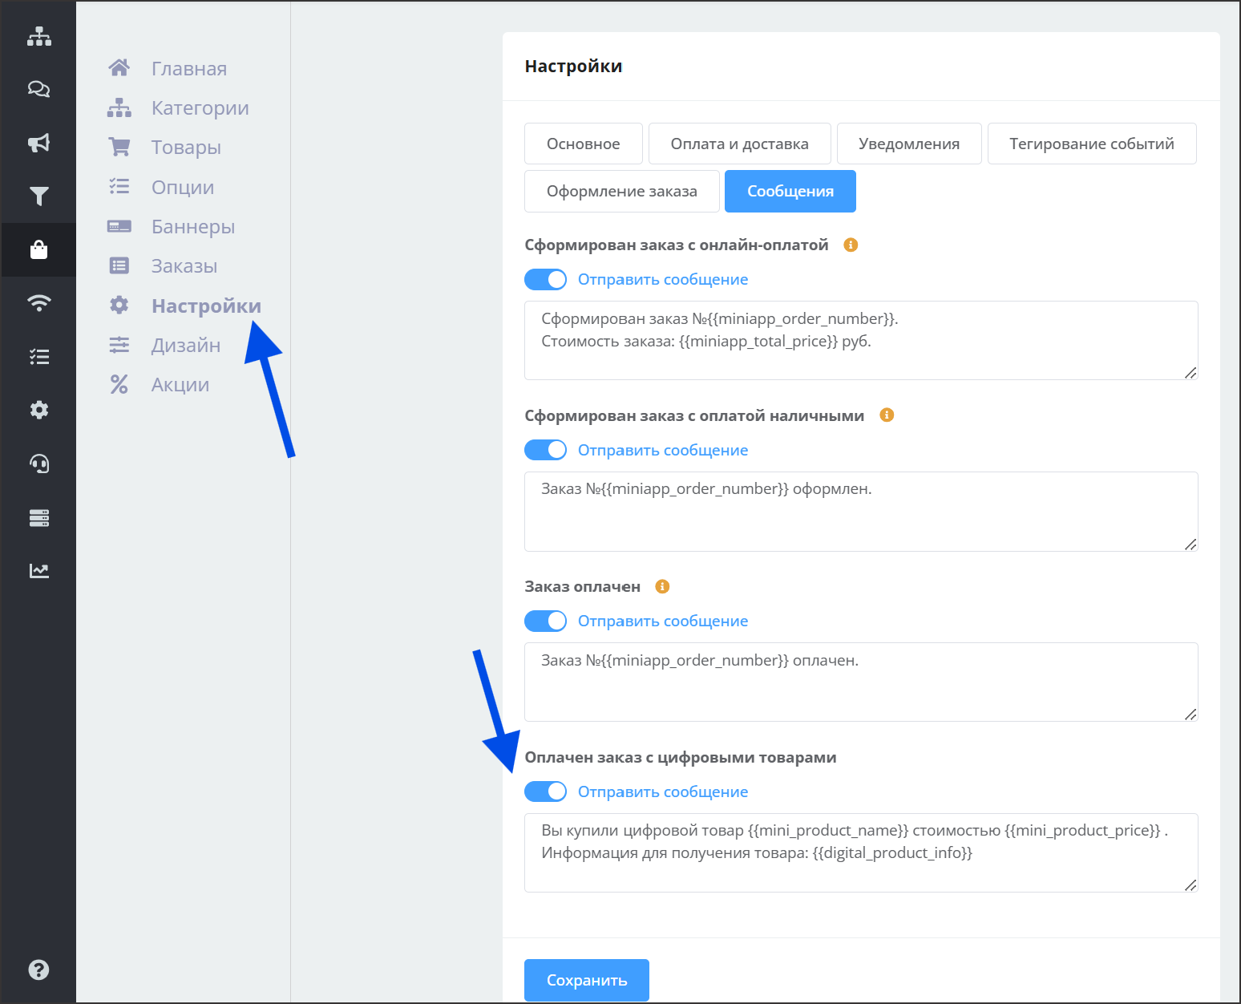Screen dimensions: 1241x1004
Task: Select the shopping bag store icon
Action: (x=38, y=250)
